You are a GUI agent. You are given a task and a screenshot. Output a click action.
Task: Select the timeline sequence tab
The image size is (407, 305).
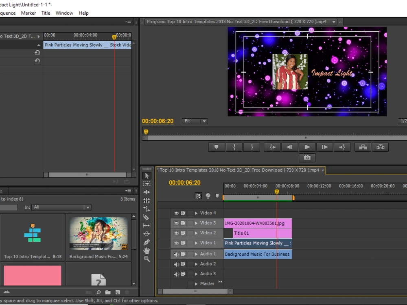tap(239, 170)
